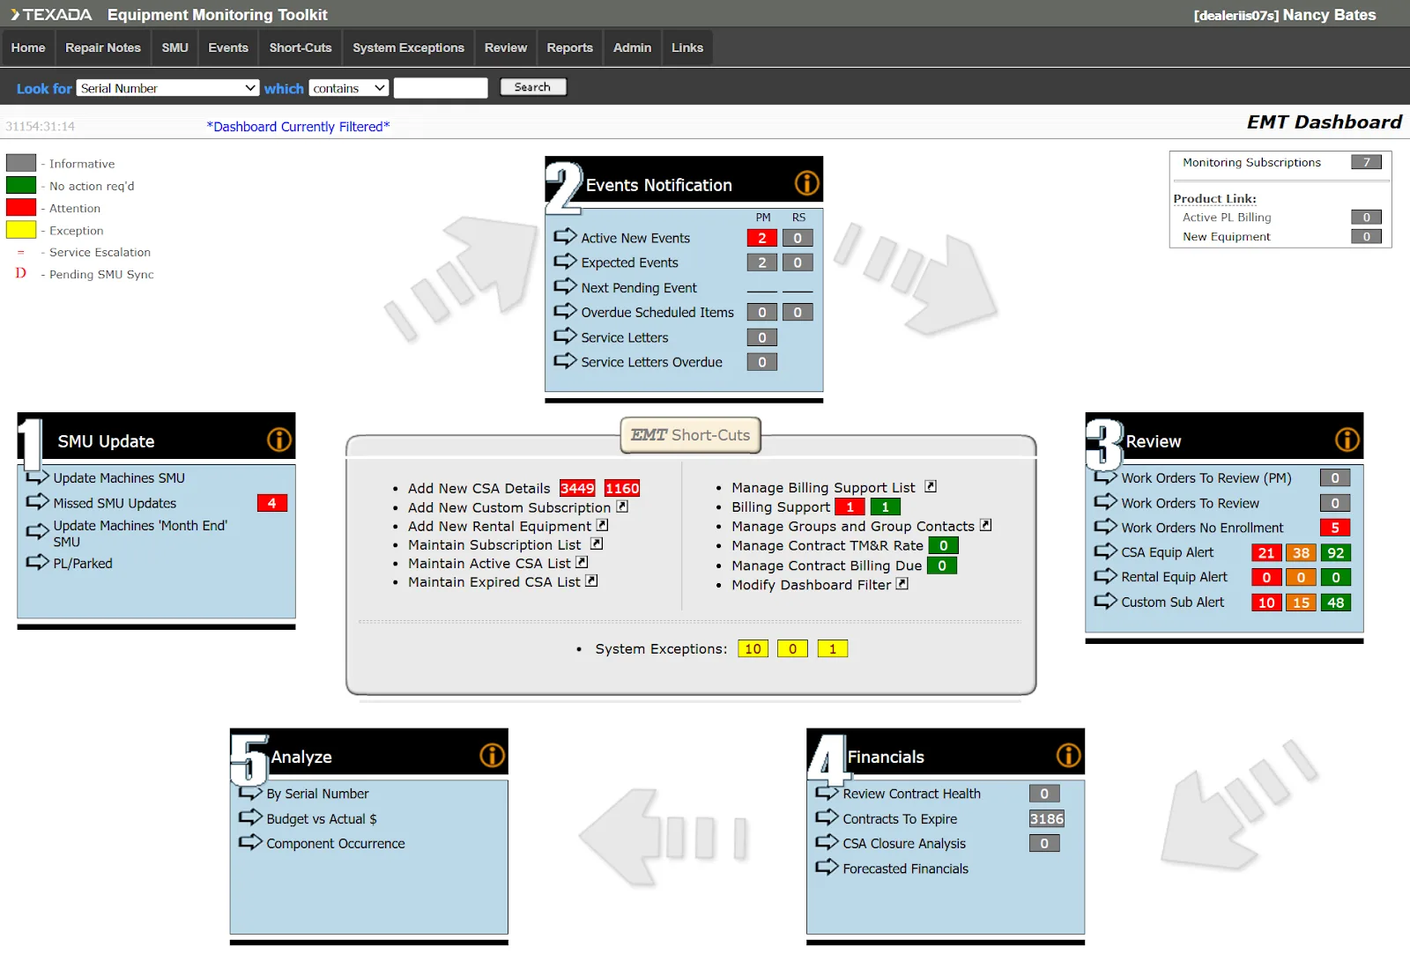Select the Repair Notes menu item
This screenshot has width=1410, height=976.
click(x=103, y=48)
